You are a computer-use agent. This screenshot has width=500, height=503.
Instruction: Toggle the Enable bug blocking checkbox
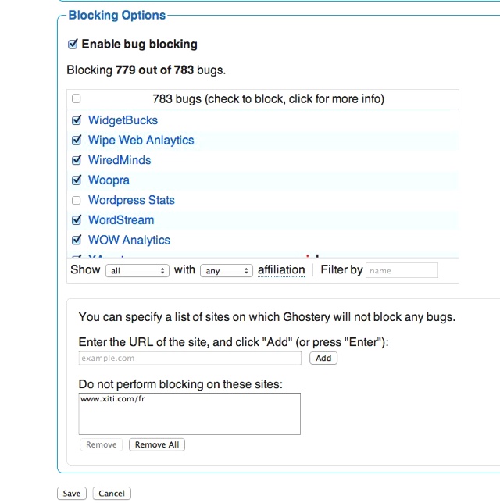(x=73, y=45)
